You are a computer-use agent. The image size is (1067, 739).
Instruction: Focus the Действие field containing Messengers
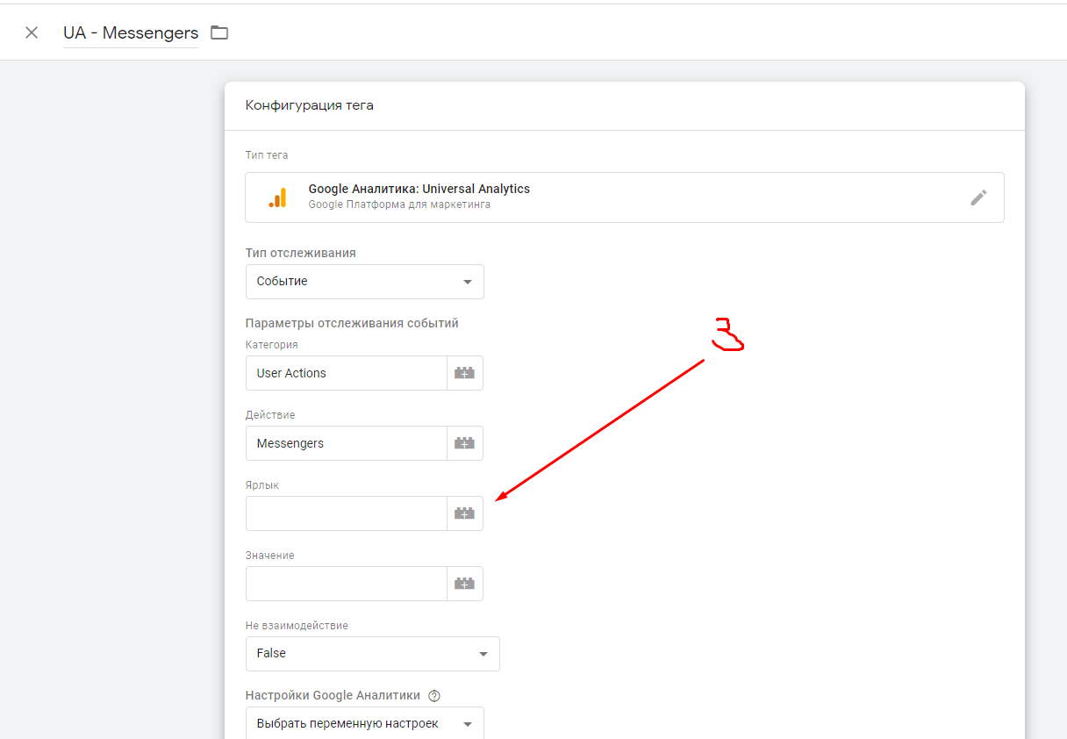pyautogui.click(x=347, y=443)
